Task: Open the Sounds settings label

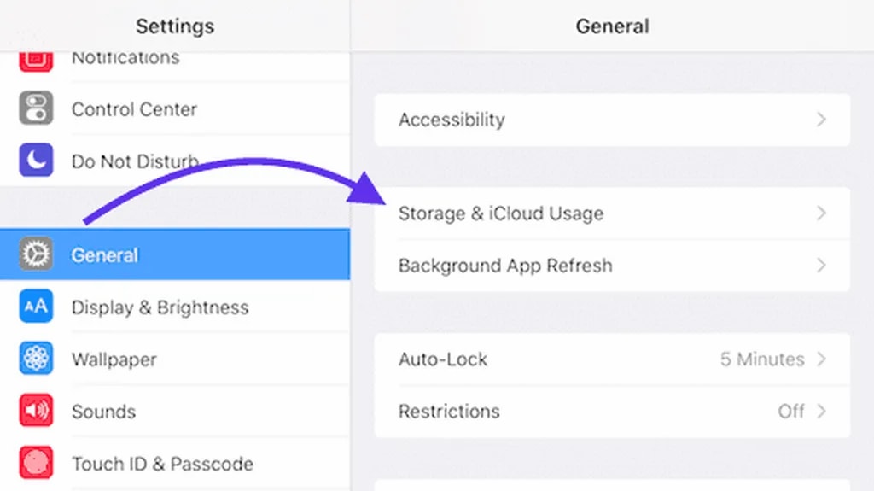Action: [x=103, y=412]
